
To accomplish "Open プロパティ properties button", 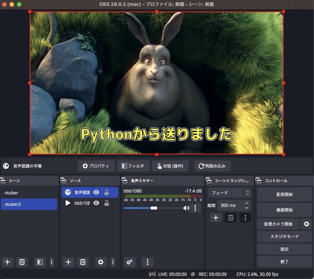I will (96, 166).
